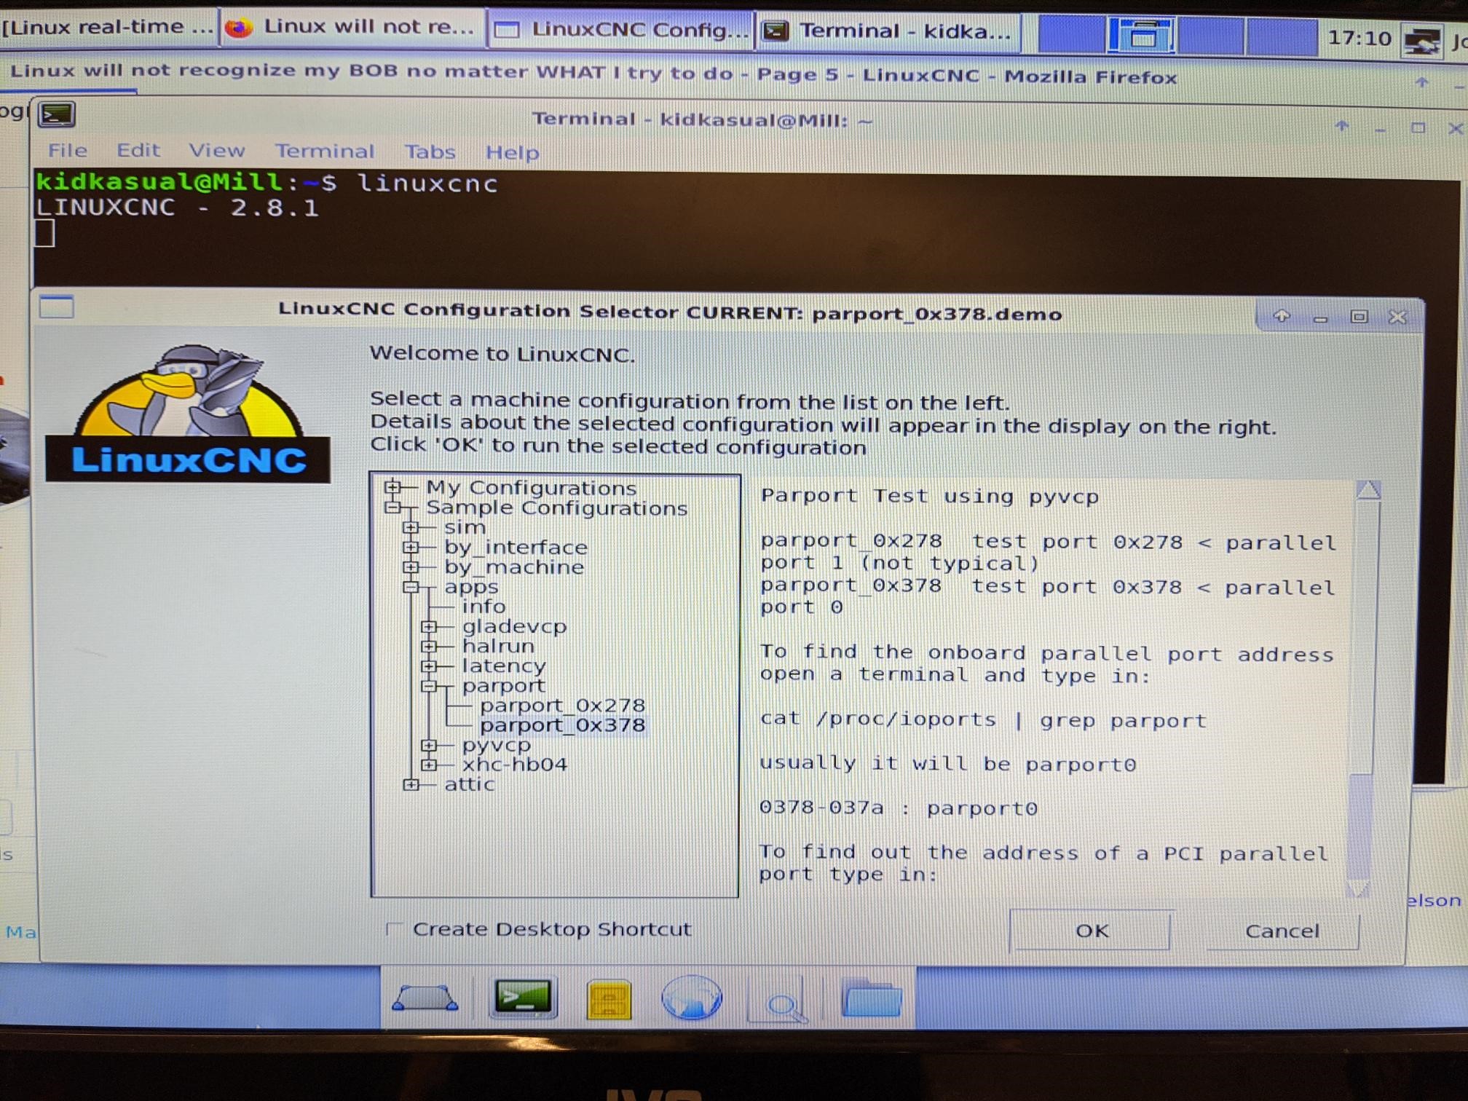The image size is (1468, 1101).
Task: Open Terminal Help menu
Action: (513, 152)
